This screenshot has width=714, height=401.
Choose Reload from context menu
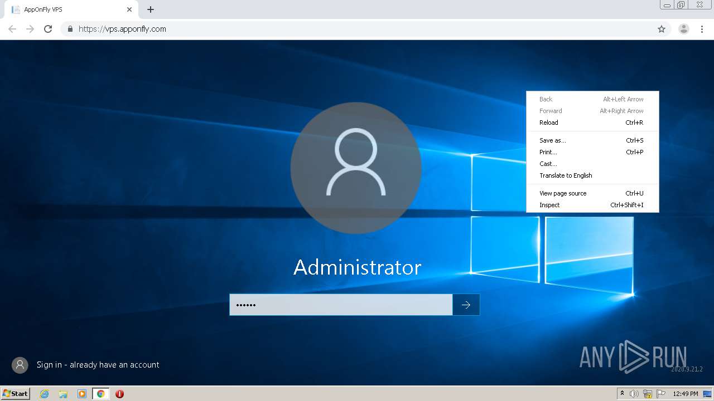(x=592, y=123)
